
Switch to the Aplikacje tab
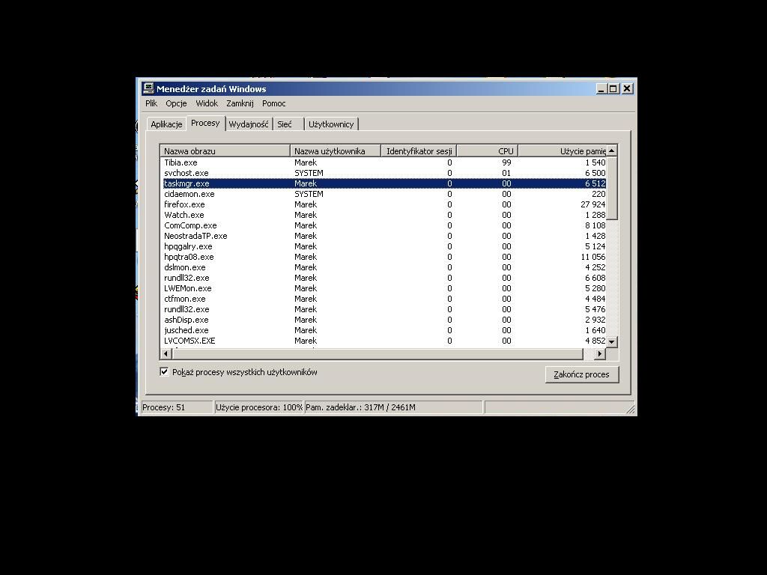166,124
